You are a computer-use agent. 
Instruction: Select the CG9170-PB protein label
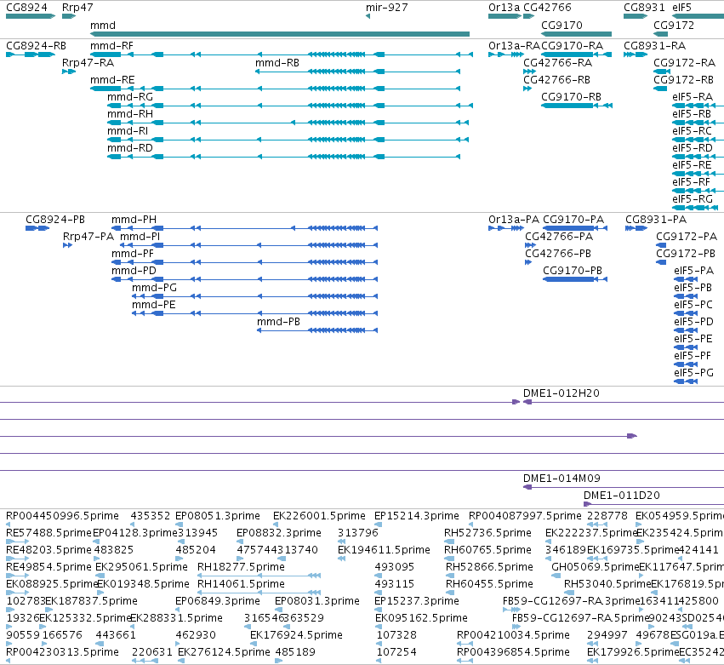coord(573,271)
